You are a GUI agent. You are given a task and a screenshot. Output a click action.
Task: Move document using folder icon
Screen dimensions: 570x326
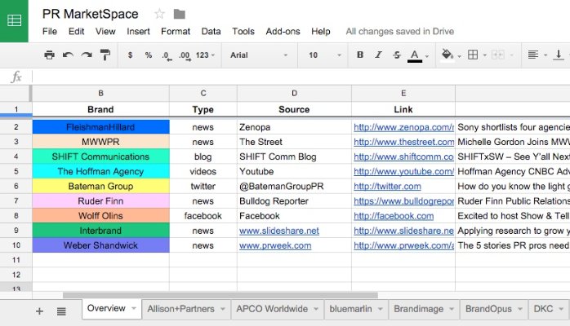pyautogui.click(x=179, y=14)
